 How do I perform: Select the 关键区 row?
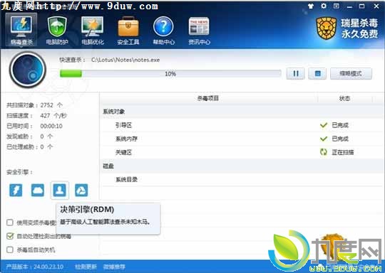point(242,152)
